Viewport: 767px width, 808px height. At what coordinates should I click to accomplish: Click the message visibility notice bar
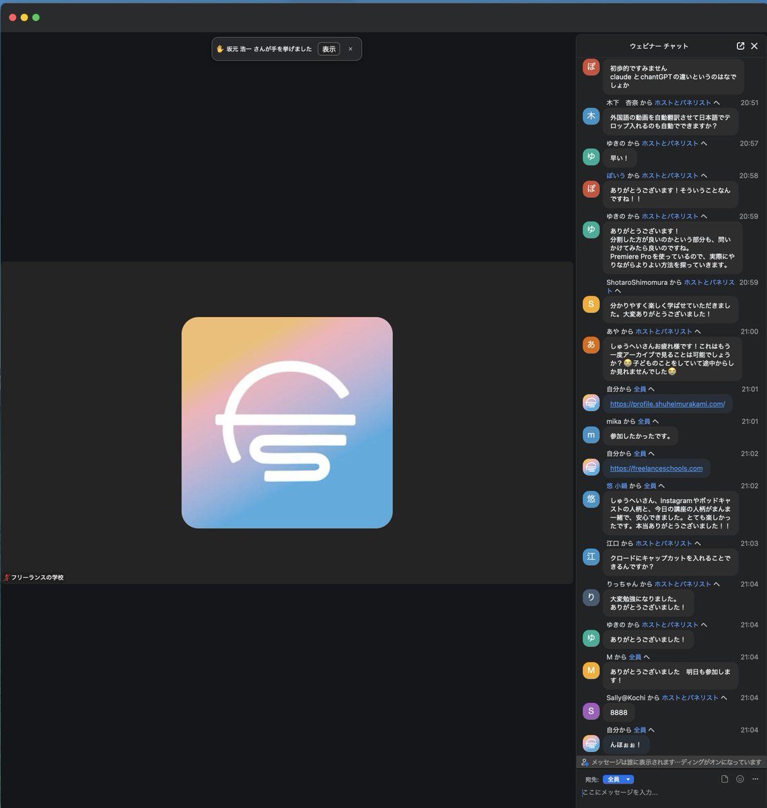pyautogui.click(x=671, y=762)
